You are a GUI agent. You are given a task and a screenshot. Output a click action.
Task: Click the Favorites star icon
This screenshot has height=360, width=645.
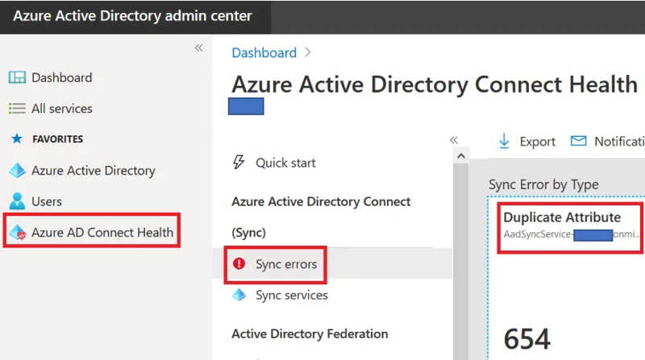click(17, 139)
